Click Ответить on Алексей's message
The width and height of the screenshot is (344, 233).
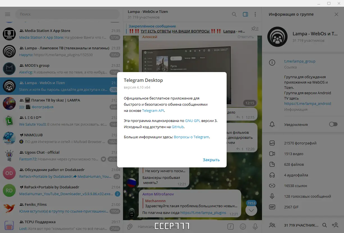tap(245, 37)
